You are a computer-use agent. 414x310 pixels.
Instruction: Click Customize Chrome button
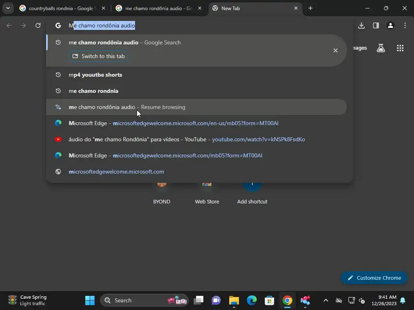(x=374, y=278)
